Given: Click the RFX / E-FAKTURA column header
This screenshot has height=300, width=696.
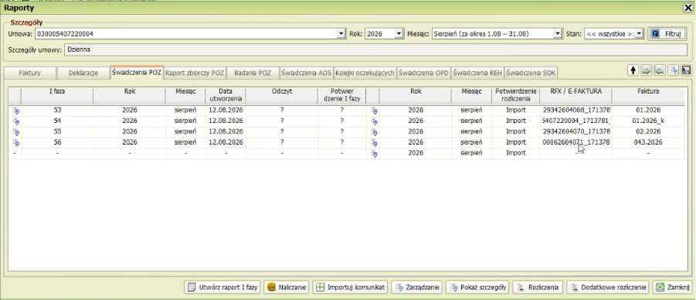Looking at the screenshot, I should 576,95.
